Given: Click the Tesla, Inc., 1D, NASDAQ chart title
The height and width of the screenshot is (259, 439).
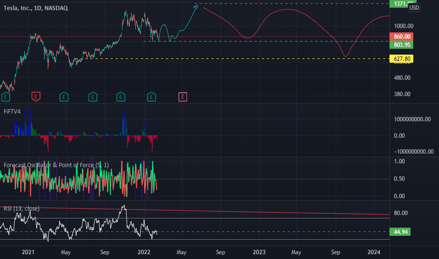Looking at the screenshot, I should click(35, 8).
